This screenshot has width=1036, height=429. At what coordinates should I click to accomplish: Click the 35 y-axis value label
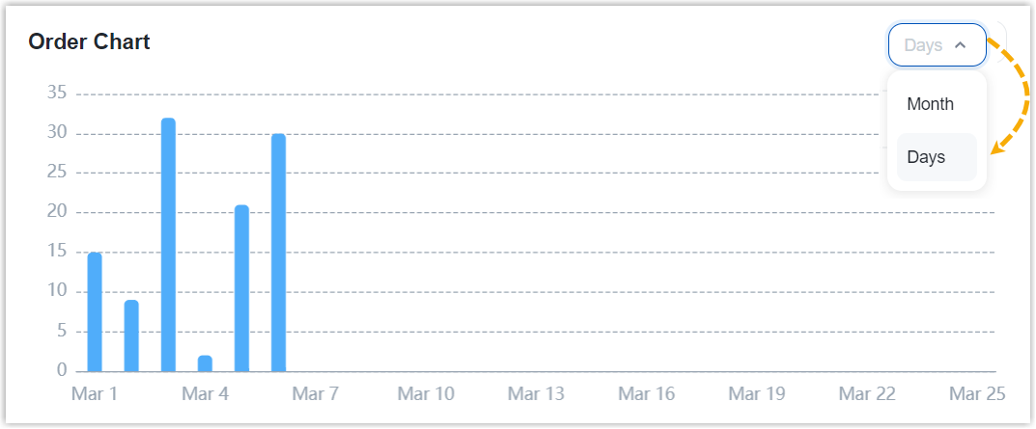click(57, 94)
